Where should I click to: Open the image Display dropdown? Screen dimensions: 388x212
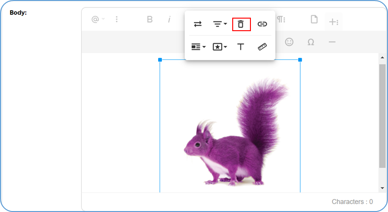point(198,47)
